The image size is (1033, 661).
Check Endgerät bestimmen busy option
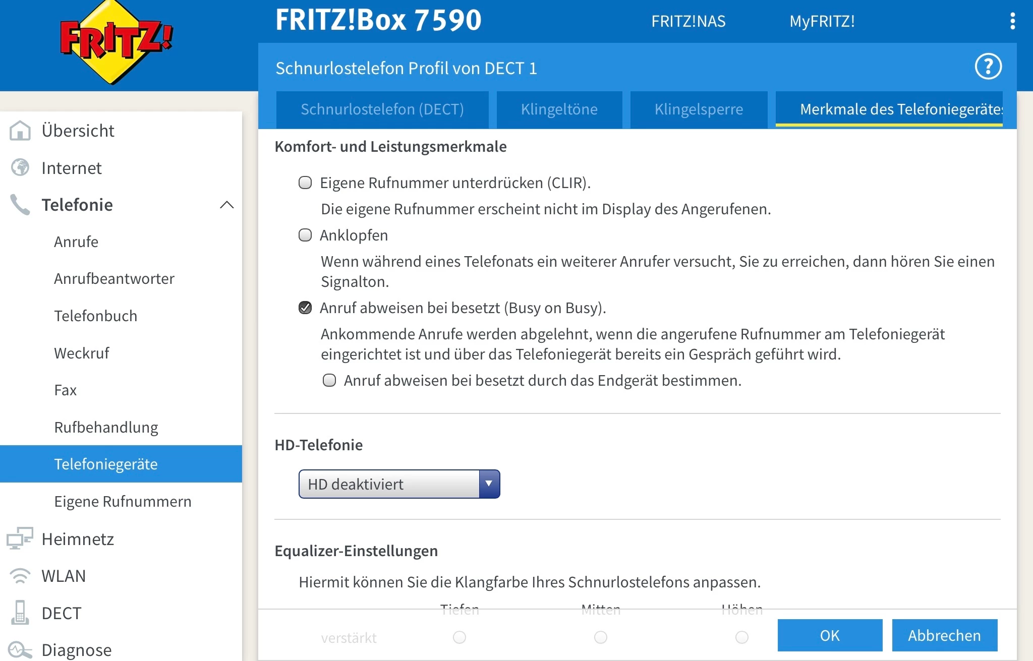[x=329, y=380]
